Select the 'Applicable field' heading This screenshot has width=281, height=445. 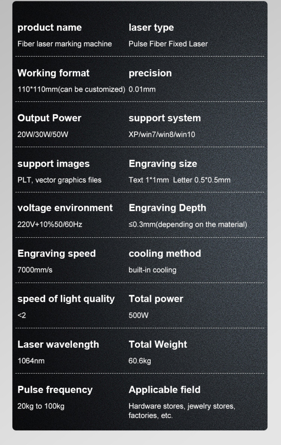(x=164, y=390)
